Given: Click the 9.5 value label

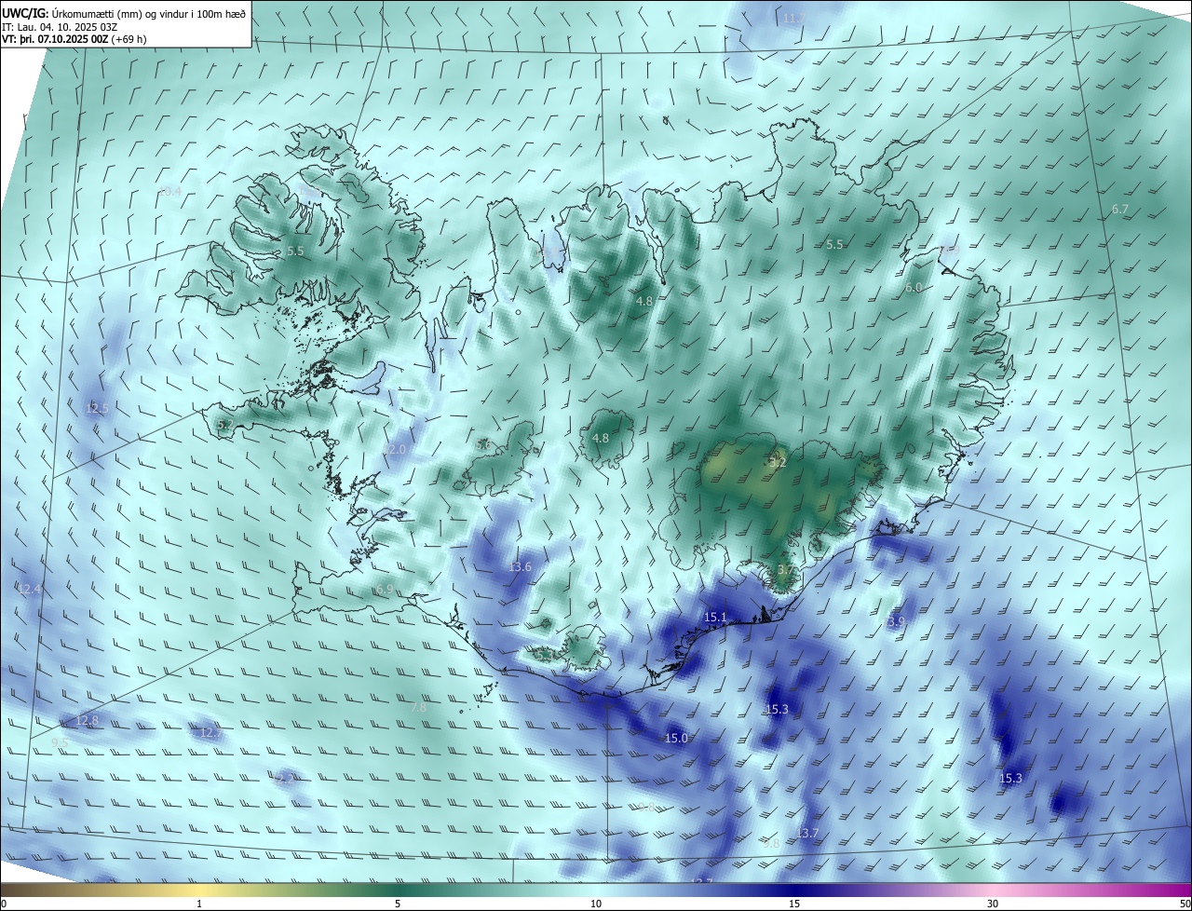Looking at the screenshot, I should click(60, 742).
